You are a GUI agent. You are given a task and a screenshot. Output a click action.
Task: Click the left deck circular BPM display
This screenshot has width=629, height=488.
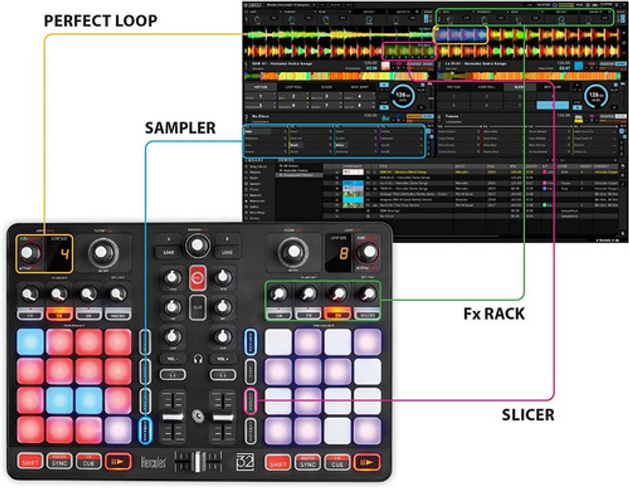tap(401, 97)
